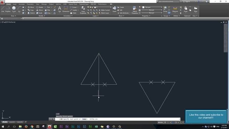This screenshot has width=229, height=129.
Task: Expand the Utilities panel
Action: point(176,16)
